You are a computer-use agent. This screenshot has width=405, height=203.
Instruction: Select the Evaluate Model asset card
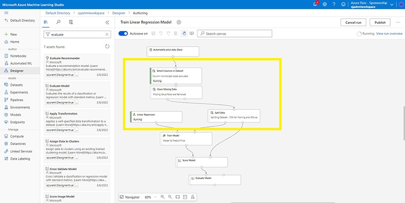pyautogui.click(x=77, y=94)
